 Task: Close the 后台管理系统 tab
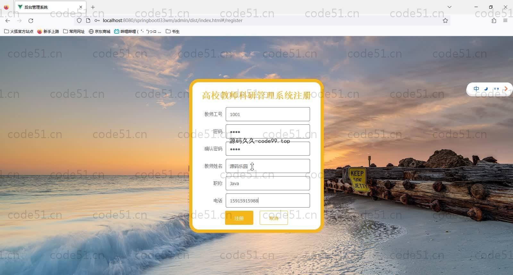click(81, 7)
